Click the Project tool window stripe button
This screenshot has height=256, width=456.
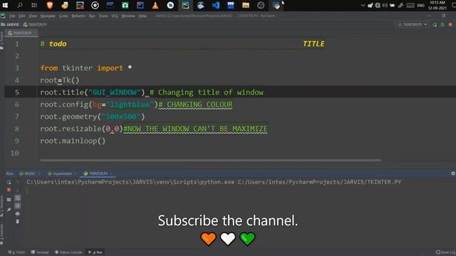click(x=1, y=41)
